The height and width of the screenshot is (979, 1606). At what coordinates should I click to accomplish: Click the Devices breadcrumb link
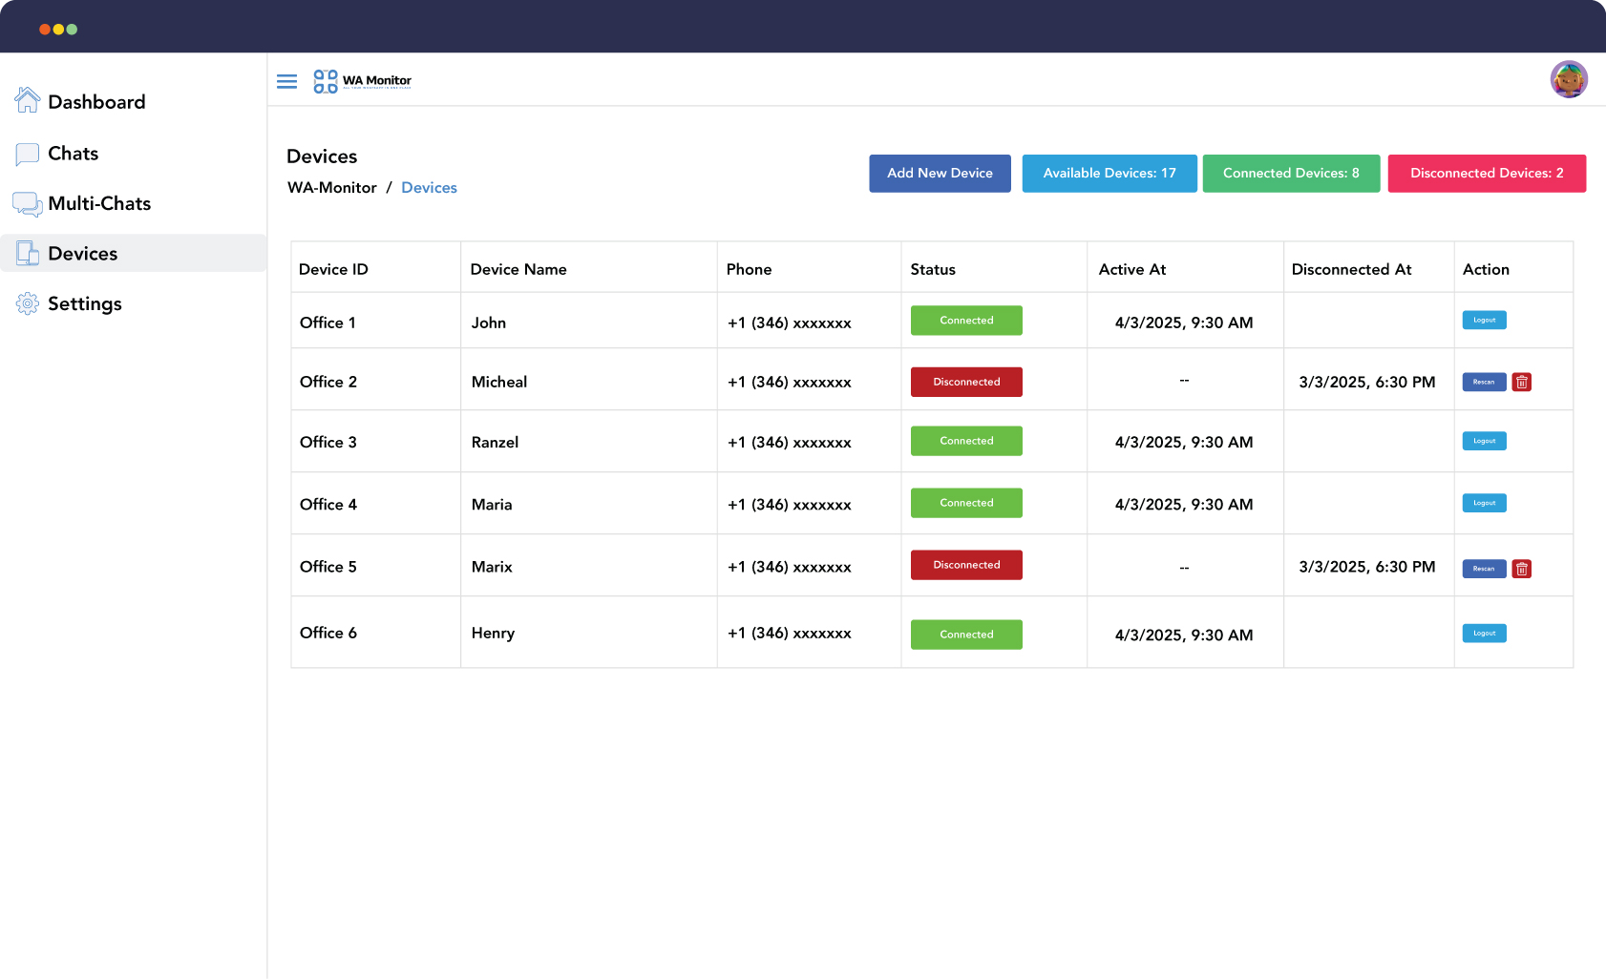click(x=429, y=188)
